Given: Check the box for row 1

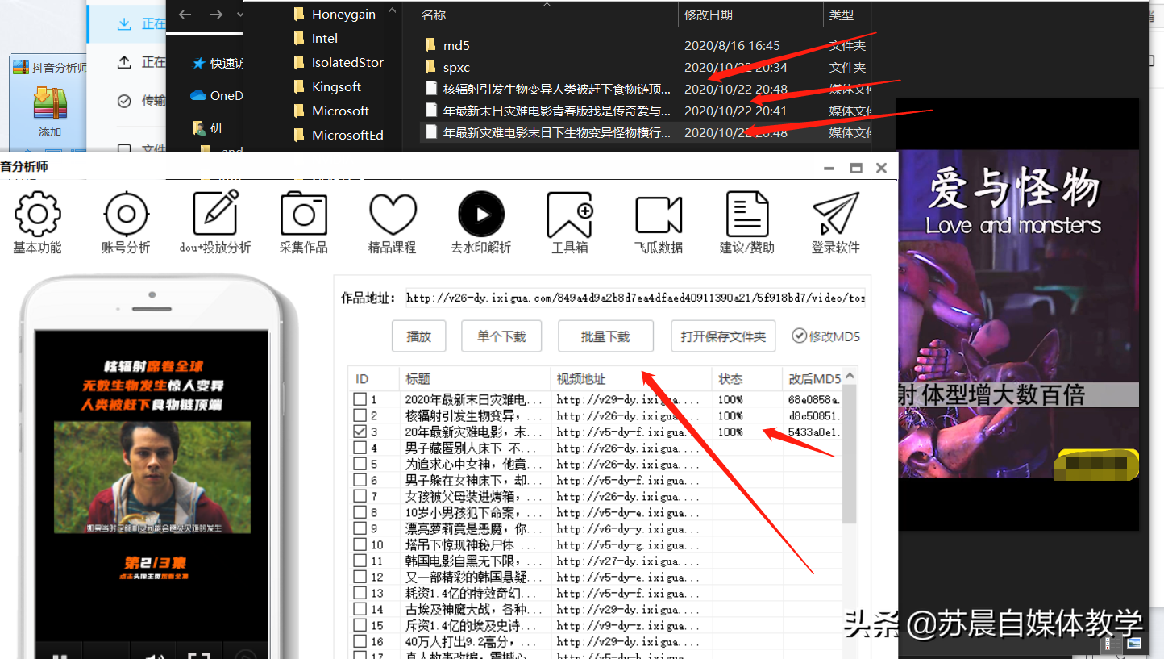Looking at the screenshot, I should click(x=360, y=399).
